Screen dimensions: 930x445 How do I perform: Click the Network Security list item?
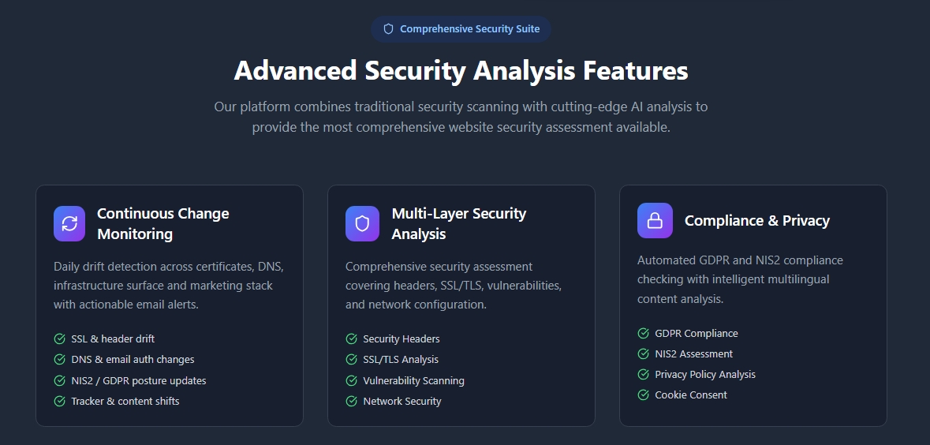(x=402, y=402)
